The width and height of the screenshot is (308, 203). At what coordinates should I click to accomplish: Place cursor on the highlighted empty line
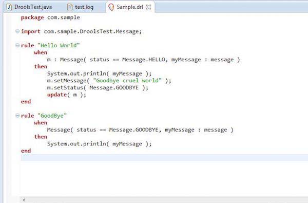point(164,158)
